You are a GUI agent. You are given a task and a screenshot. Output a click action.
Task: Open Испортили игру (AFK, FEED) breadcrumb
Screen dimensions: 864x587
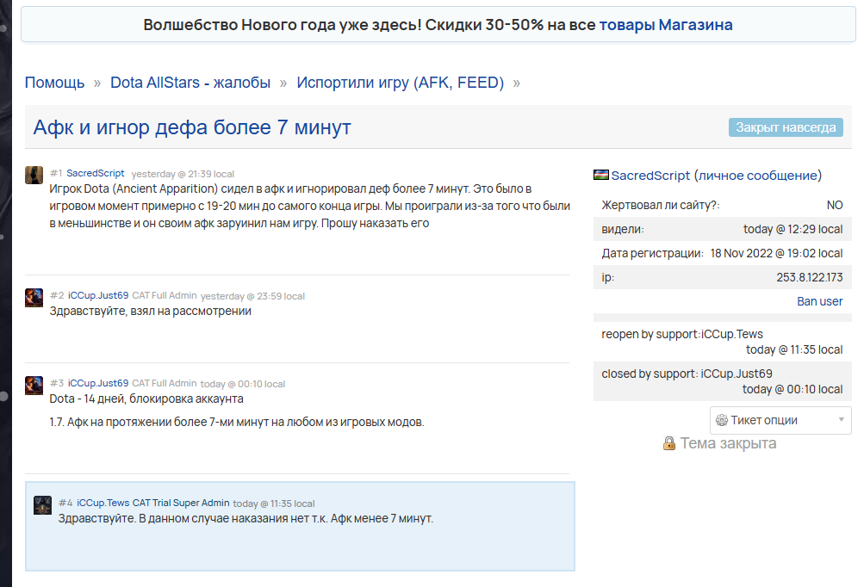coord(400,83)
